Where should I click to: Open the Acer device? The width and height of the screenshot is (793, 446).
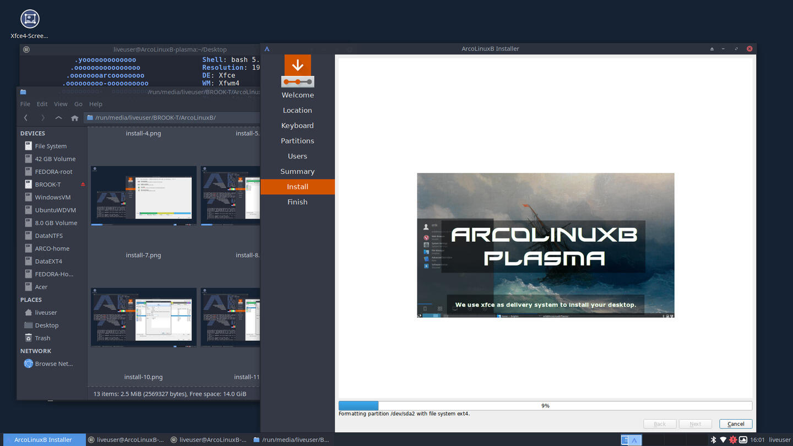tap(52, 287)
